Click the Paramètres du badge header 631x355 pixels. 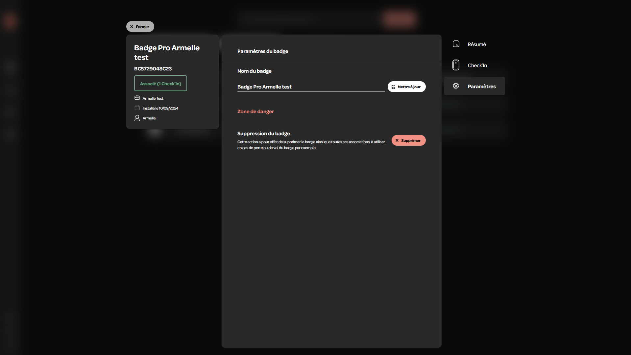(x=263, y=51)
